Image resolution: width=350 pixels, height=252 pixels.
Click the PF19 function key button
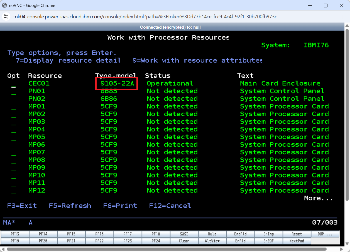tap(15, 241)
